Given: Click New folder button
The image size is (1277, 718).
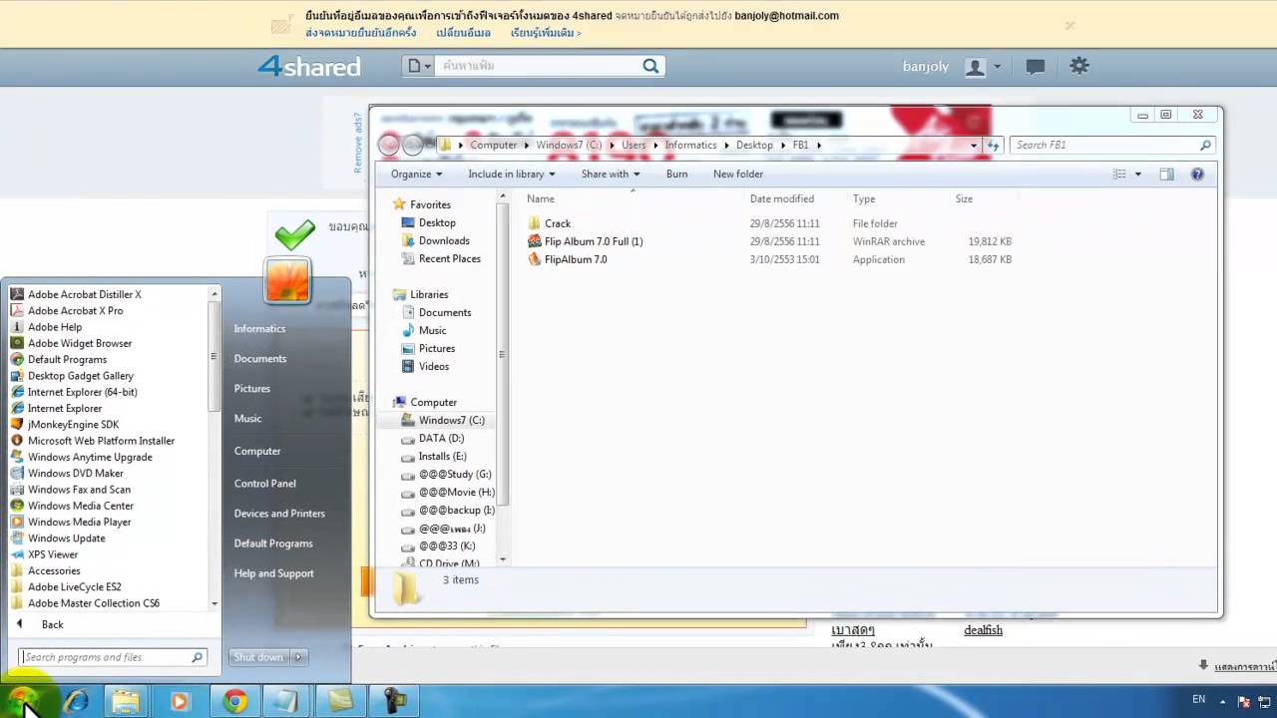Looking at the screenshot, I should point(737,174).
